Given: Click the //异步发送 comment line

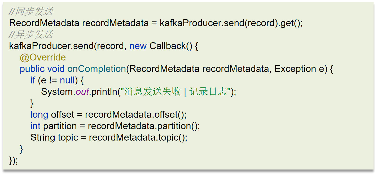Looking at the screenshot, I should point(31,34).
